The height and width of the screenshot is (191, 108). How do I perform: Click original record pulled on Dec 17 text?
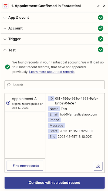point(28,106)
